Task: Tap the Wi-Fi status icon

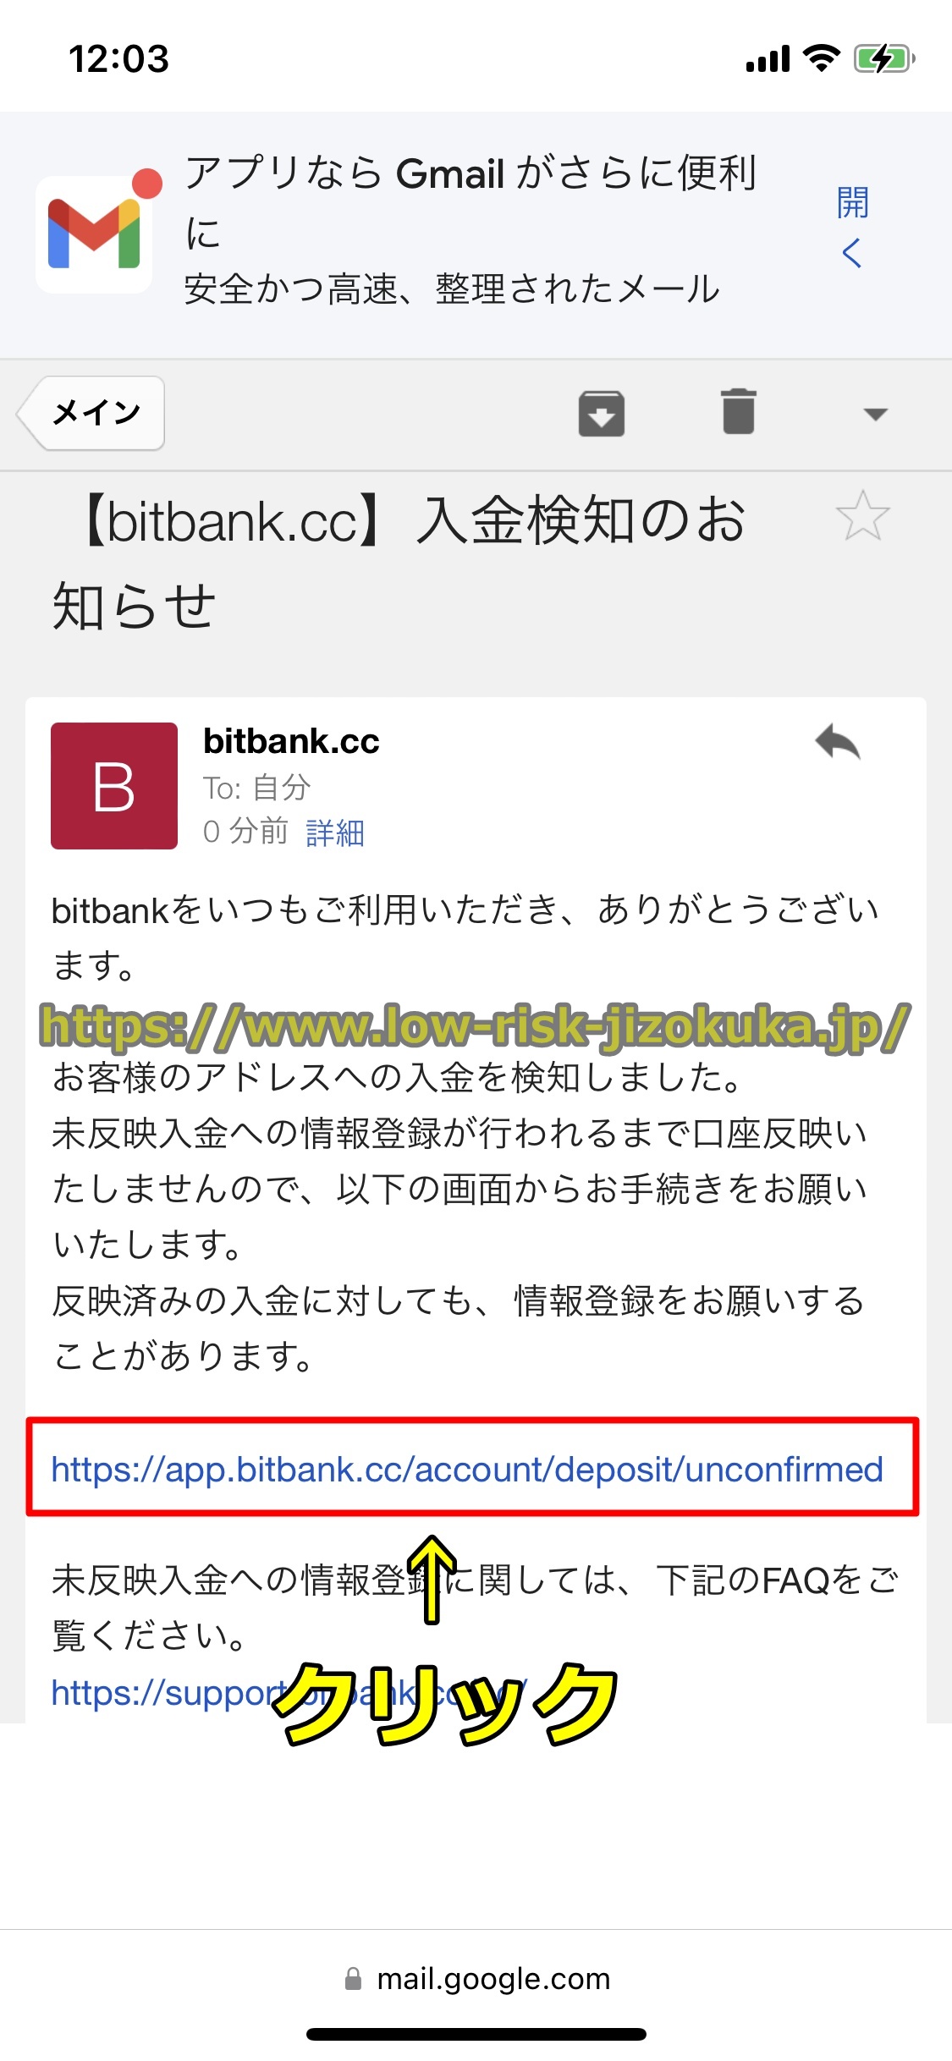Action: point(821,58)
